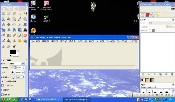
Task: Open the layer モード dropdown
Action: [161, 23]
